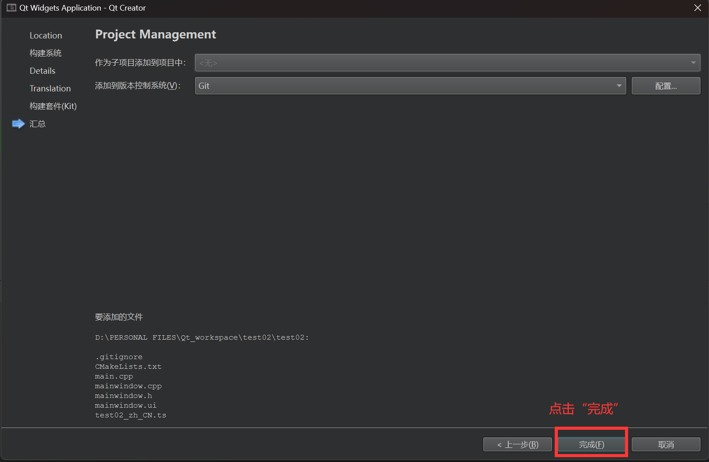Screen dimensions: 709x462
Task: Select the Location step in sidebar
Action: tap(46, 35)
